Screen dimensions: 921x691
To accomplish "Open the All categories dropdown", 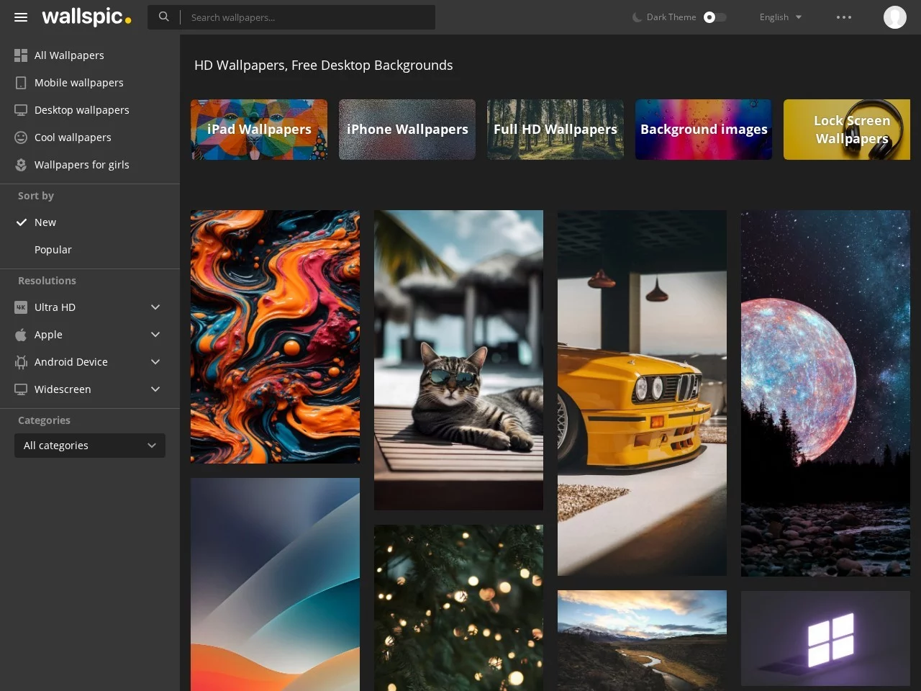I will pyautogui.click(x=90, y=446).
